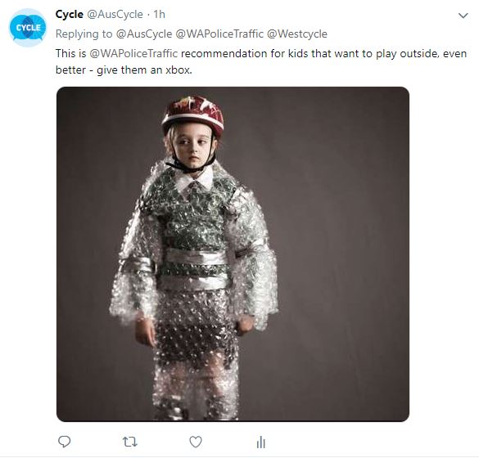Open tweet analytics bar chart icon
This screenshot has width=479, height=458.
pos(261,442)
